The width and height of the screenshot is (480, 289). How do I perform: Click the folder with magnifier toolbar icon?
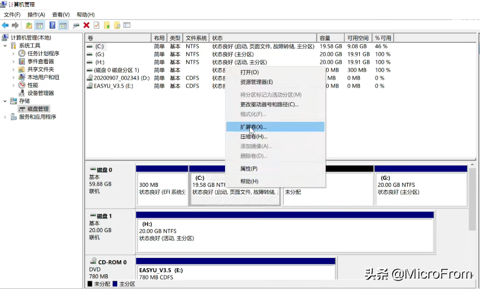[117, 25]
